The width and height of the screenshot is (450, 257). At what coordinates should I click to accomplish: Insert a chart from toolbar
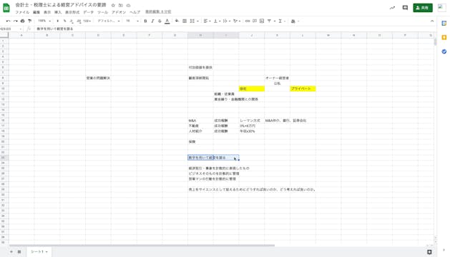tap(262, 21)
